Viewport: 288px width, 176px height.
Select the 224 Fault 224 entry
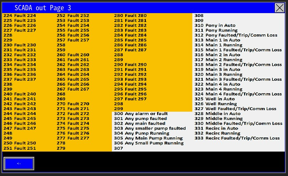[20, 16]
